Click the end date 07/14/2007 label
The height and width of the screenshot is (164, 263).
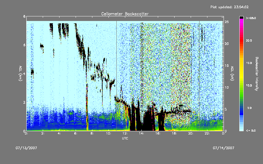tap(224, 148)
